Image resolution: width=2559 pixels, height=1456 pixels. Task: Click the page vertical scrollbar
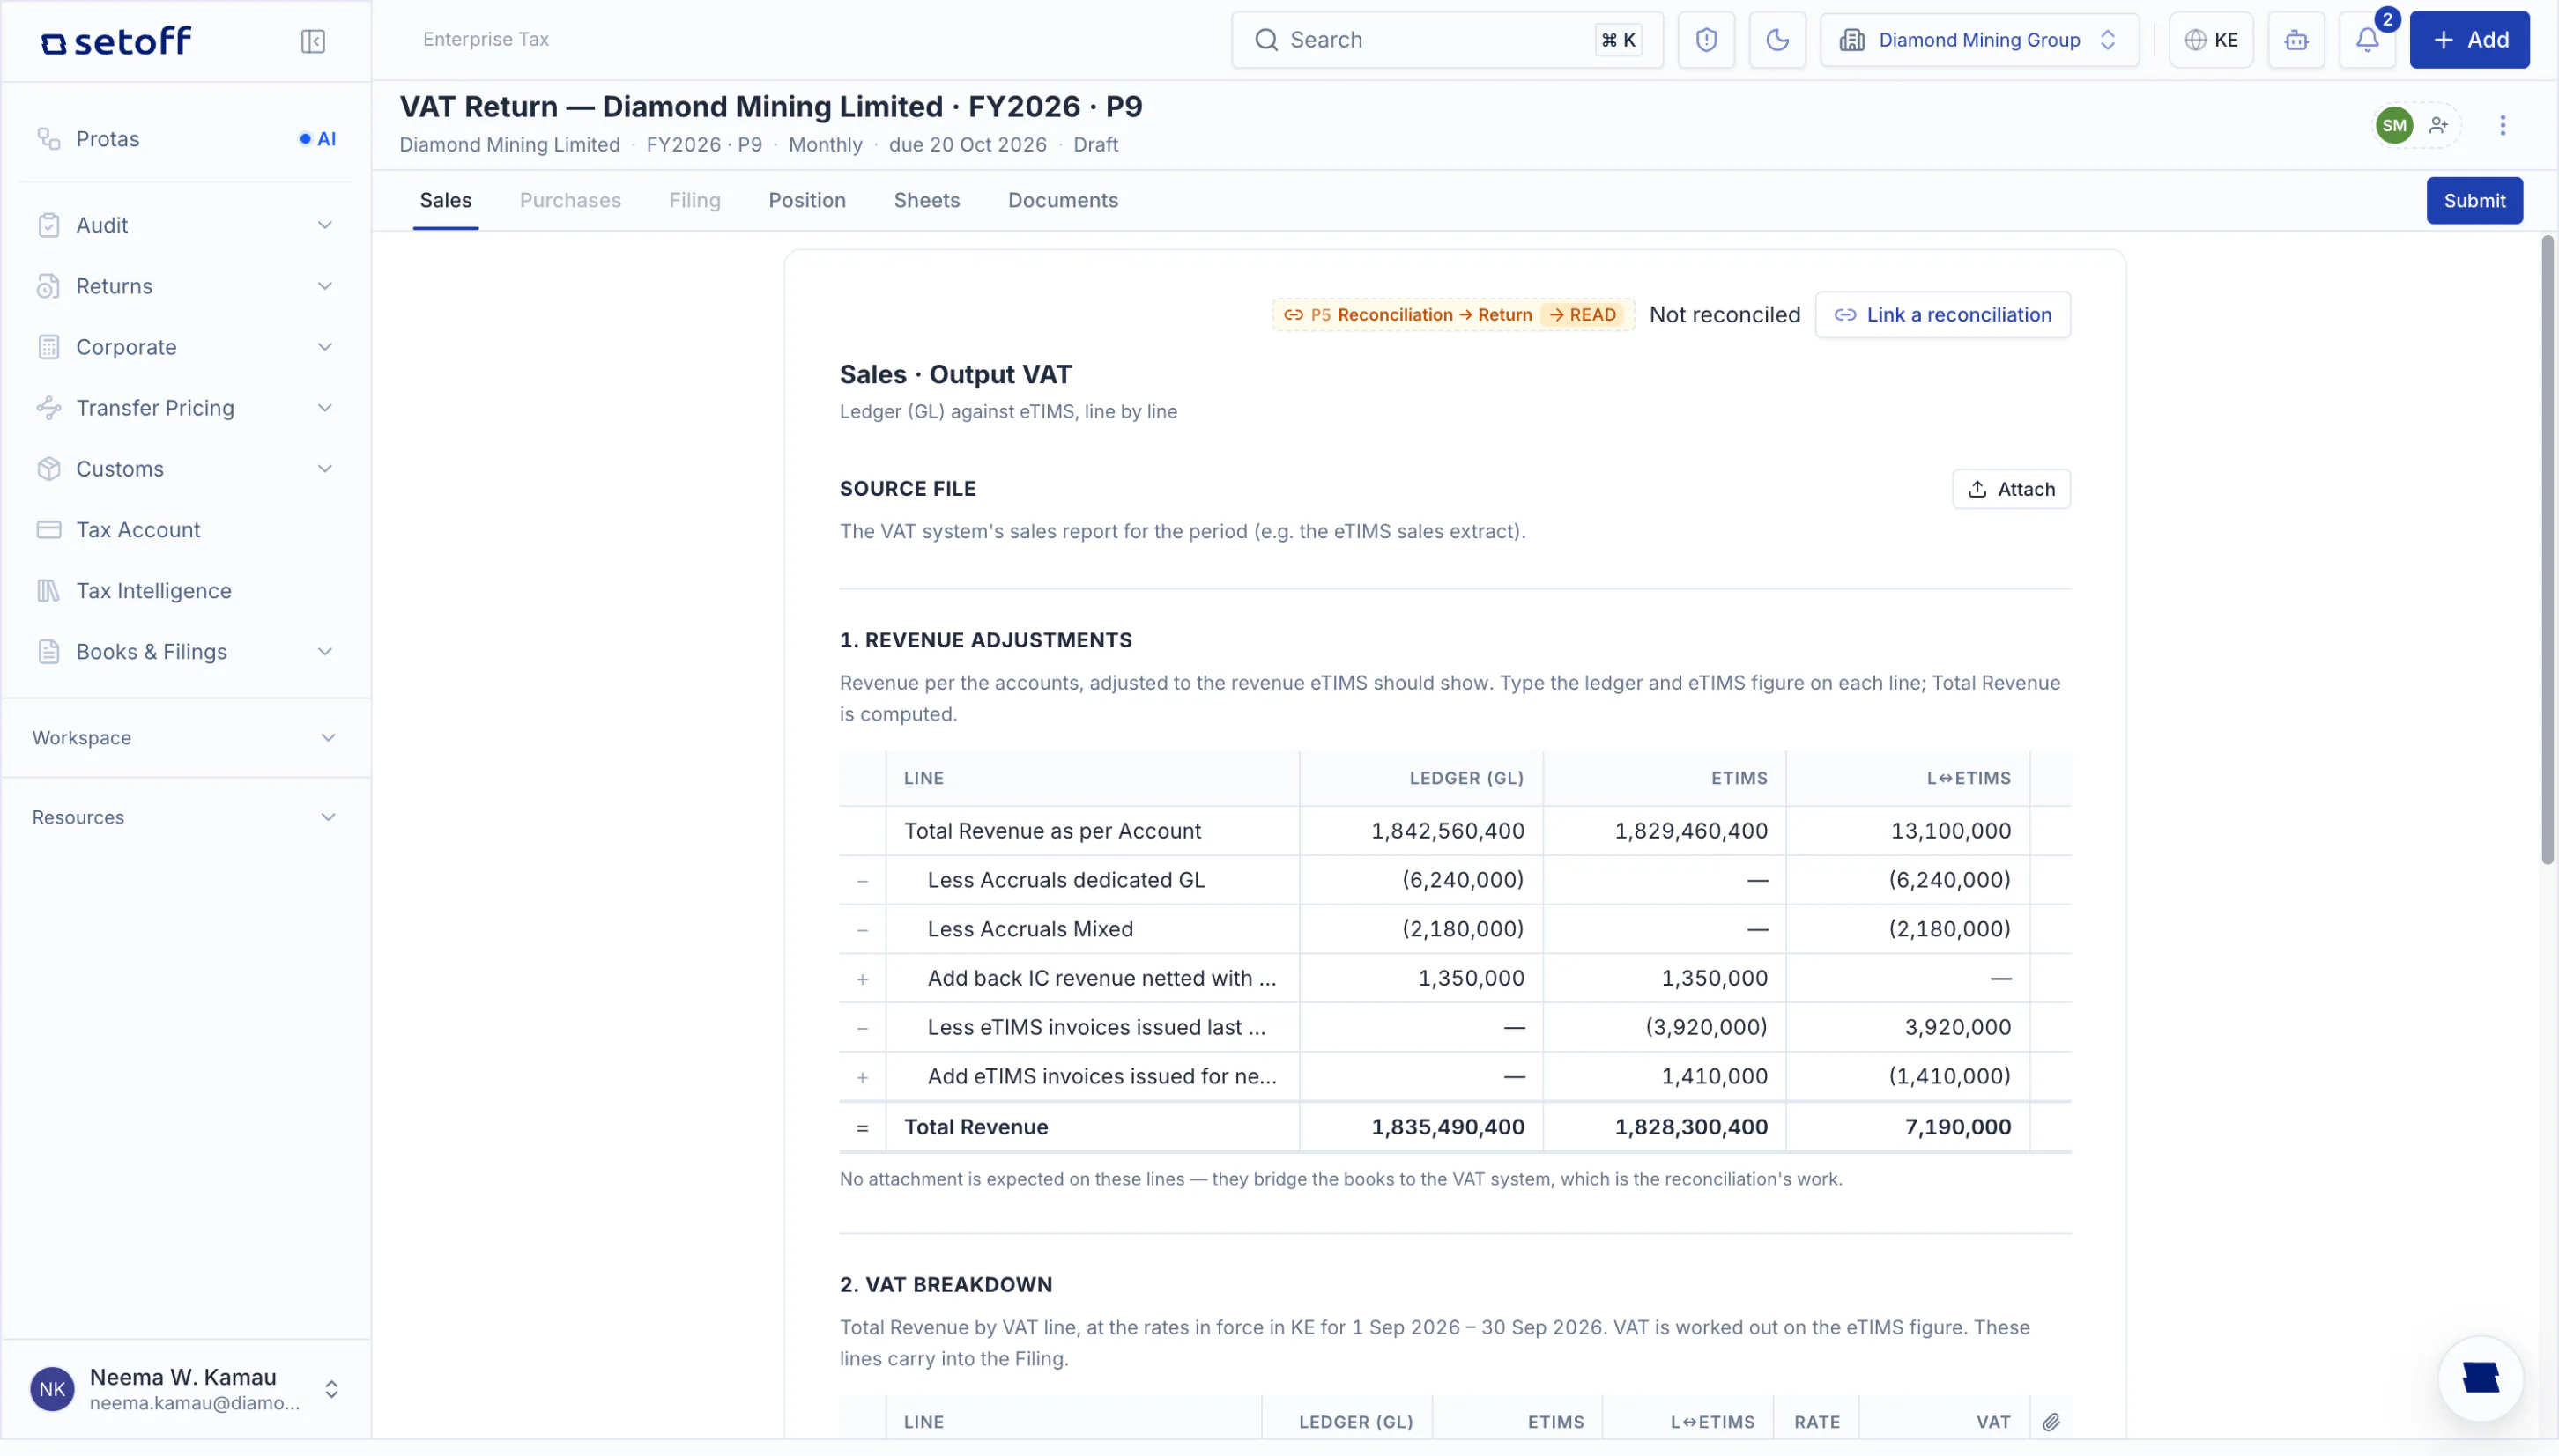coord(2547,550)
